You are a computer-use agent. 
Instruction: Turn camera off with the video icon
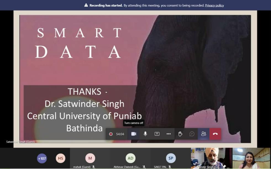(x=134, y=134)
